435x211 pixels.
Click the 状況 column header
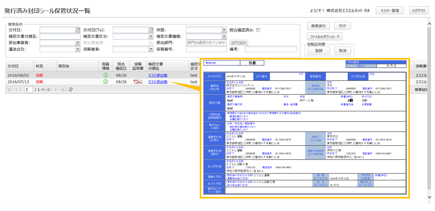[39, 66]
